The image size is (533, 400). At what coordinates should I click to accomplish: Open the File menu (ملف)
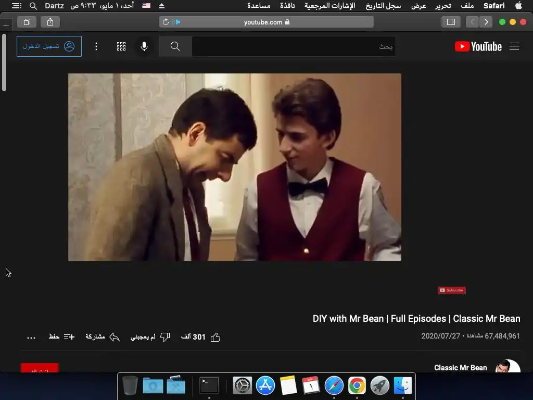467,5
